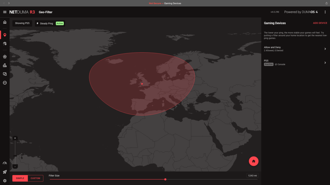Viewport: 330px width, 185px height.
Task: Click the red home marker dot on the map
Action: tap(142, 84)
